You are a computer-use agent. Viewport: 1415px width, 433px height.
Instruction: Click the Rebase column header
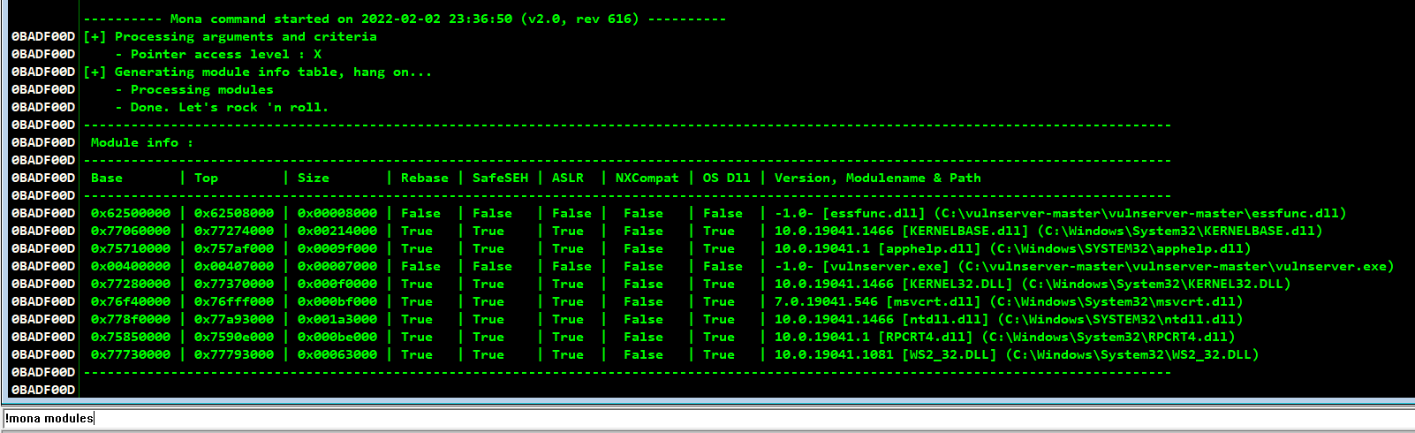425,178
